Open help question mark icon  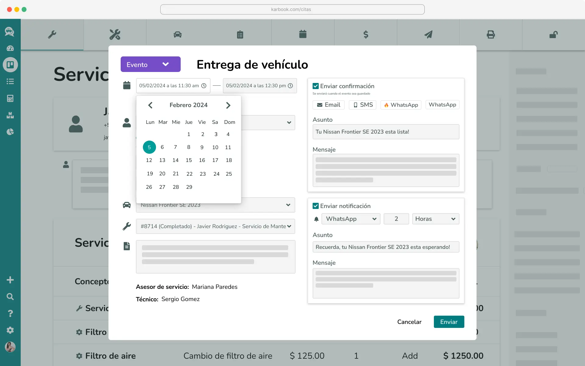10,313
